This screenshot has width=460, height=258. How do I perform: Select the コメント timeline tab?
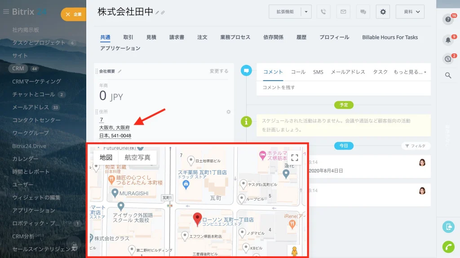[273, 72]
